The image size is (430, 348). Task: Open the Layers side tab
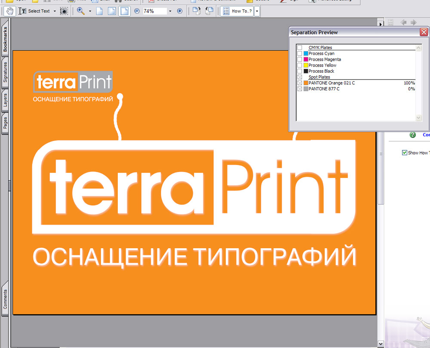tap(5, 100)
